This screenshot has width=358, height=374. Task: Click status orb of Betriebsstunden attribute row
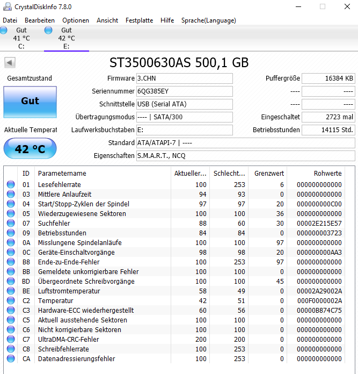(x=11, y=233)
